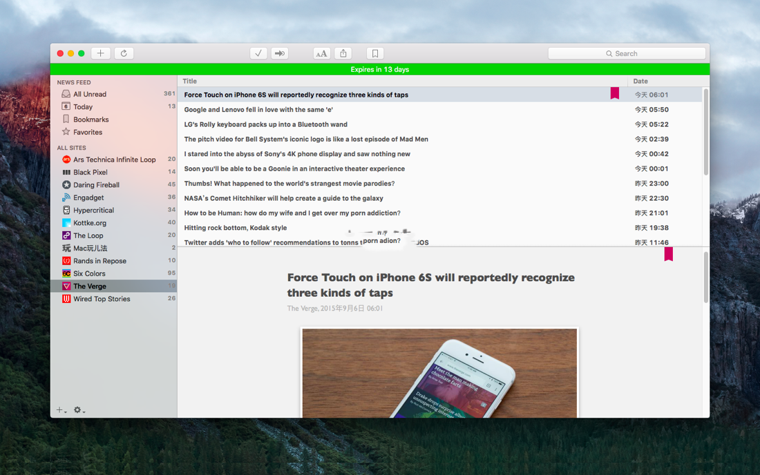The height and width of the screenshot is (475, 760).
Task: Open article 'Soon you'll be able to be a Goonie'
Action: tap(294, 168)
